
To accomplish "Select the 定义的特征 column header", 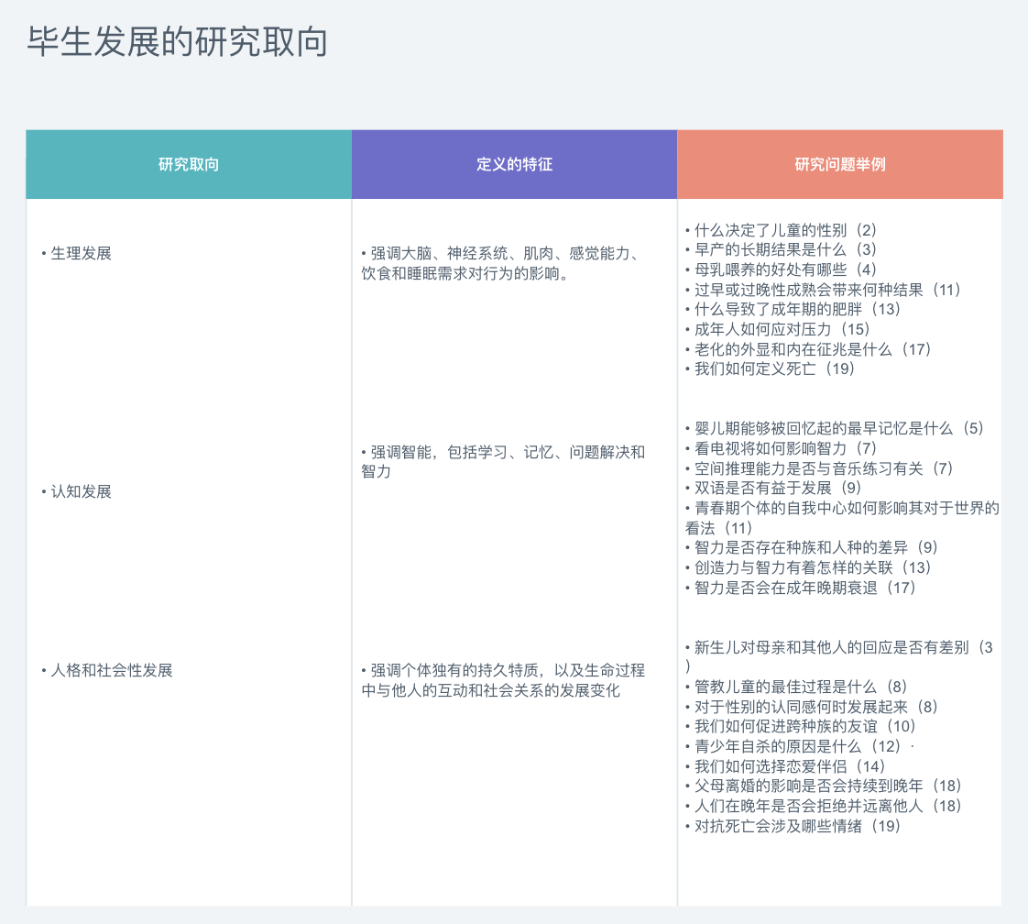I will 514,165.
